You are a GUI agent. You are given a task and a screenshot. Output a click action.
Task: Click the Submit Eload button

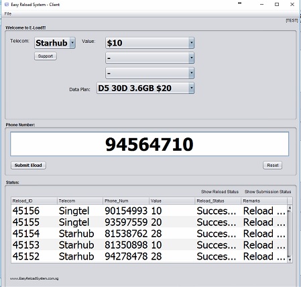[x=28, y=166]
